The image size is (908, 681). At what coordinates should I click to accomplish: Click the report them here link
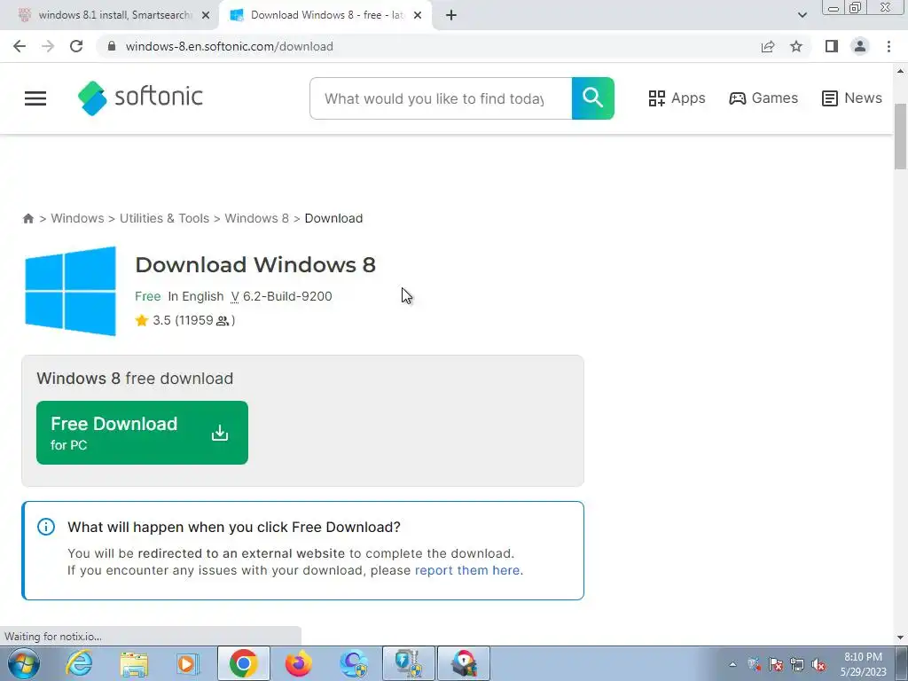(x=467, y=570)
